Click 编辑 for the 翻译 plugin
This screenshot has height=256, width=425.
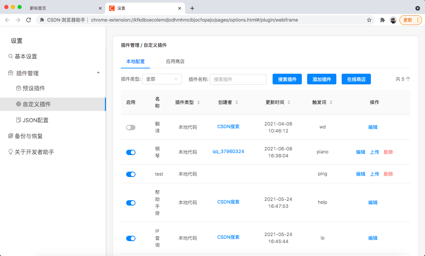tap(373, 127)
